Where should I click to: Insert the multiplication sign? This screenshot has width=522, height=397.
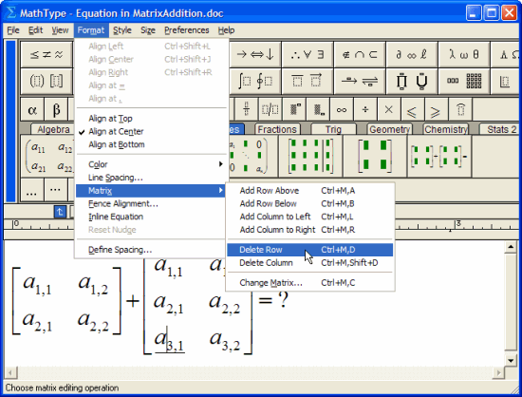point(389,109)
